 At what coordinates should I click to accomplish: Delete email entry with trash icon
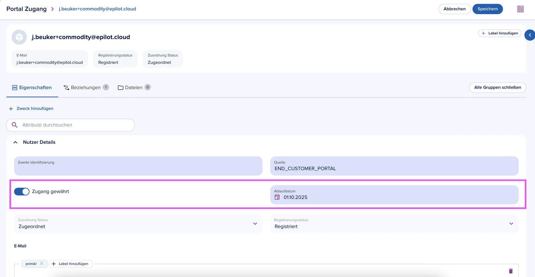point(511,271)
